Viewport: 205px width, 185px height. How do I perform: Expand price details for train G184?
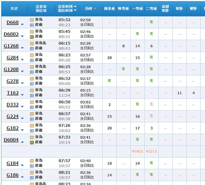point(23,165)
